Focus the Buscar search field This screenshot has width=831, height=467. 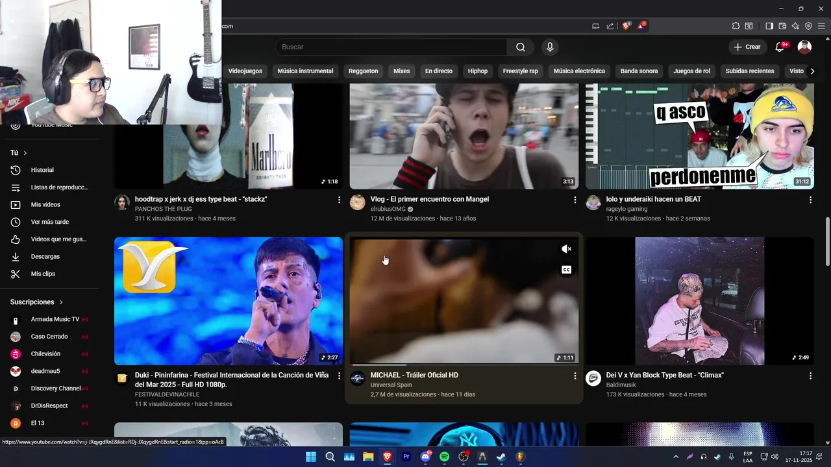point(391,47)
